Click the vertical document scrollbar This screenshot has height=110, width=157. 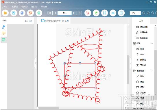click(128, 70)
